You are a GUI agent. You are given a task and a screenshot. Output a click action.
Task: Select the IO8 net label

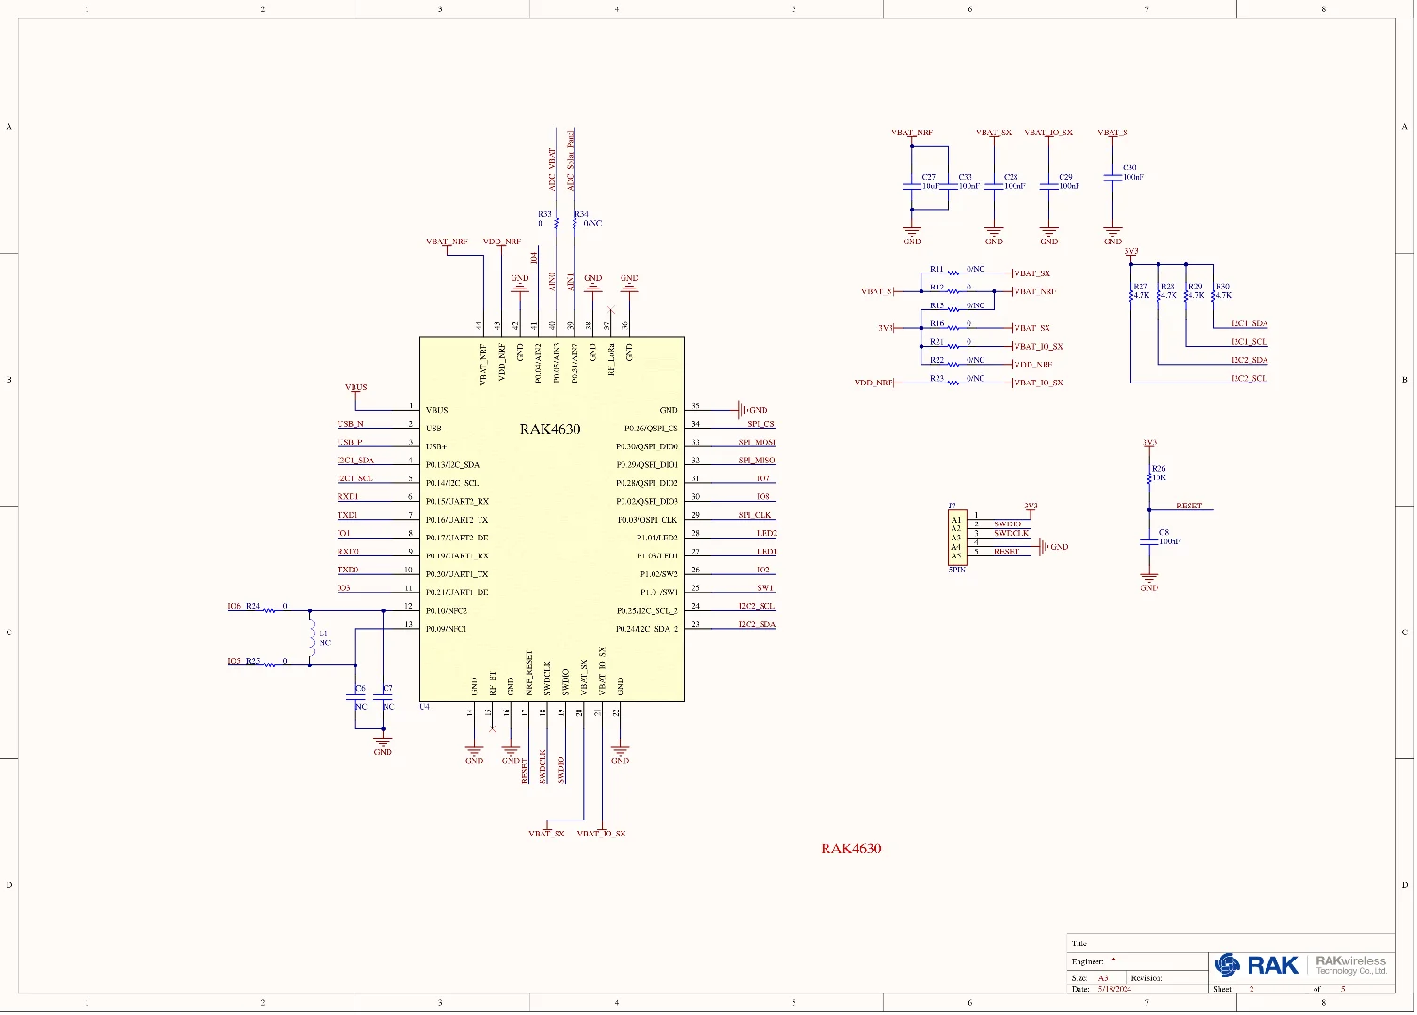[x=764, y=497]
